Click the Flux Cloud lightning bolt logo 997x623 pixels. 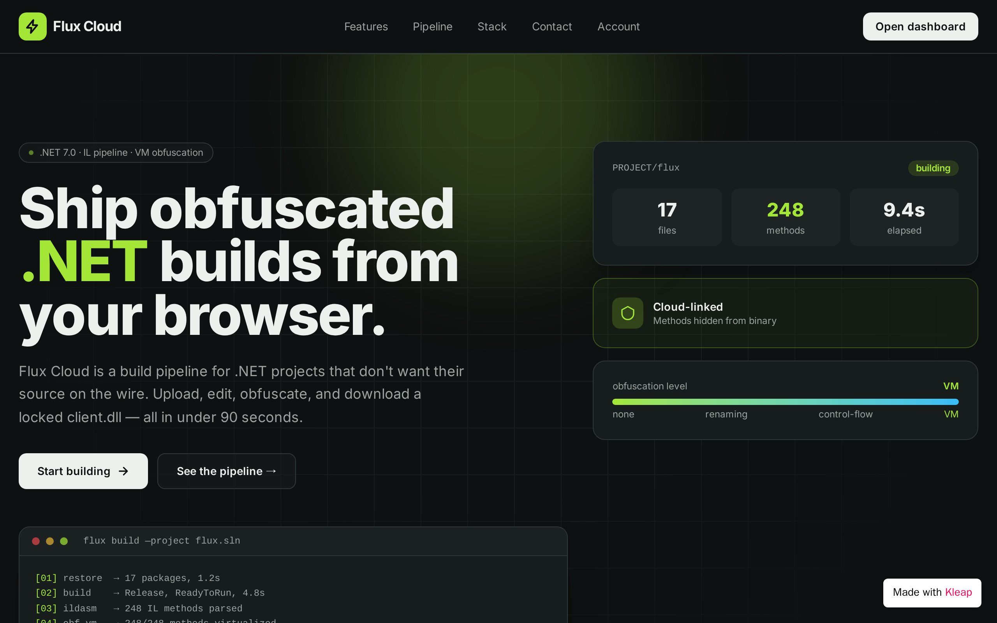[33, 26]
